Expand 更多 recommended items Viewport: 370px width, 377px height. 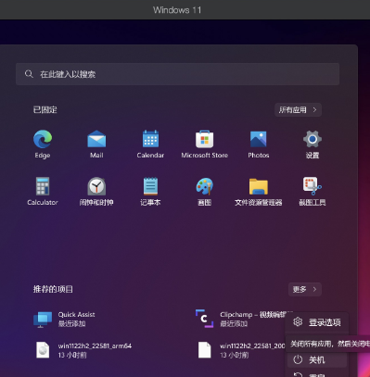pyautogui.click(x=305, y=289)
